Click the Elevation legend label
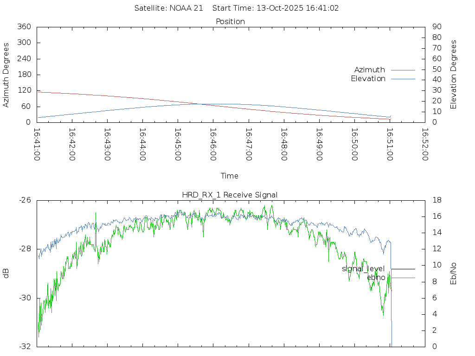This screenshot has height=356, width=475. coord(368,79)
